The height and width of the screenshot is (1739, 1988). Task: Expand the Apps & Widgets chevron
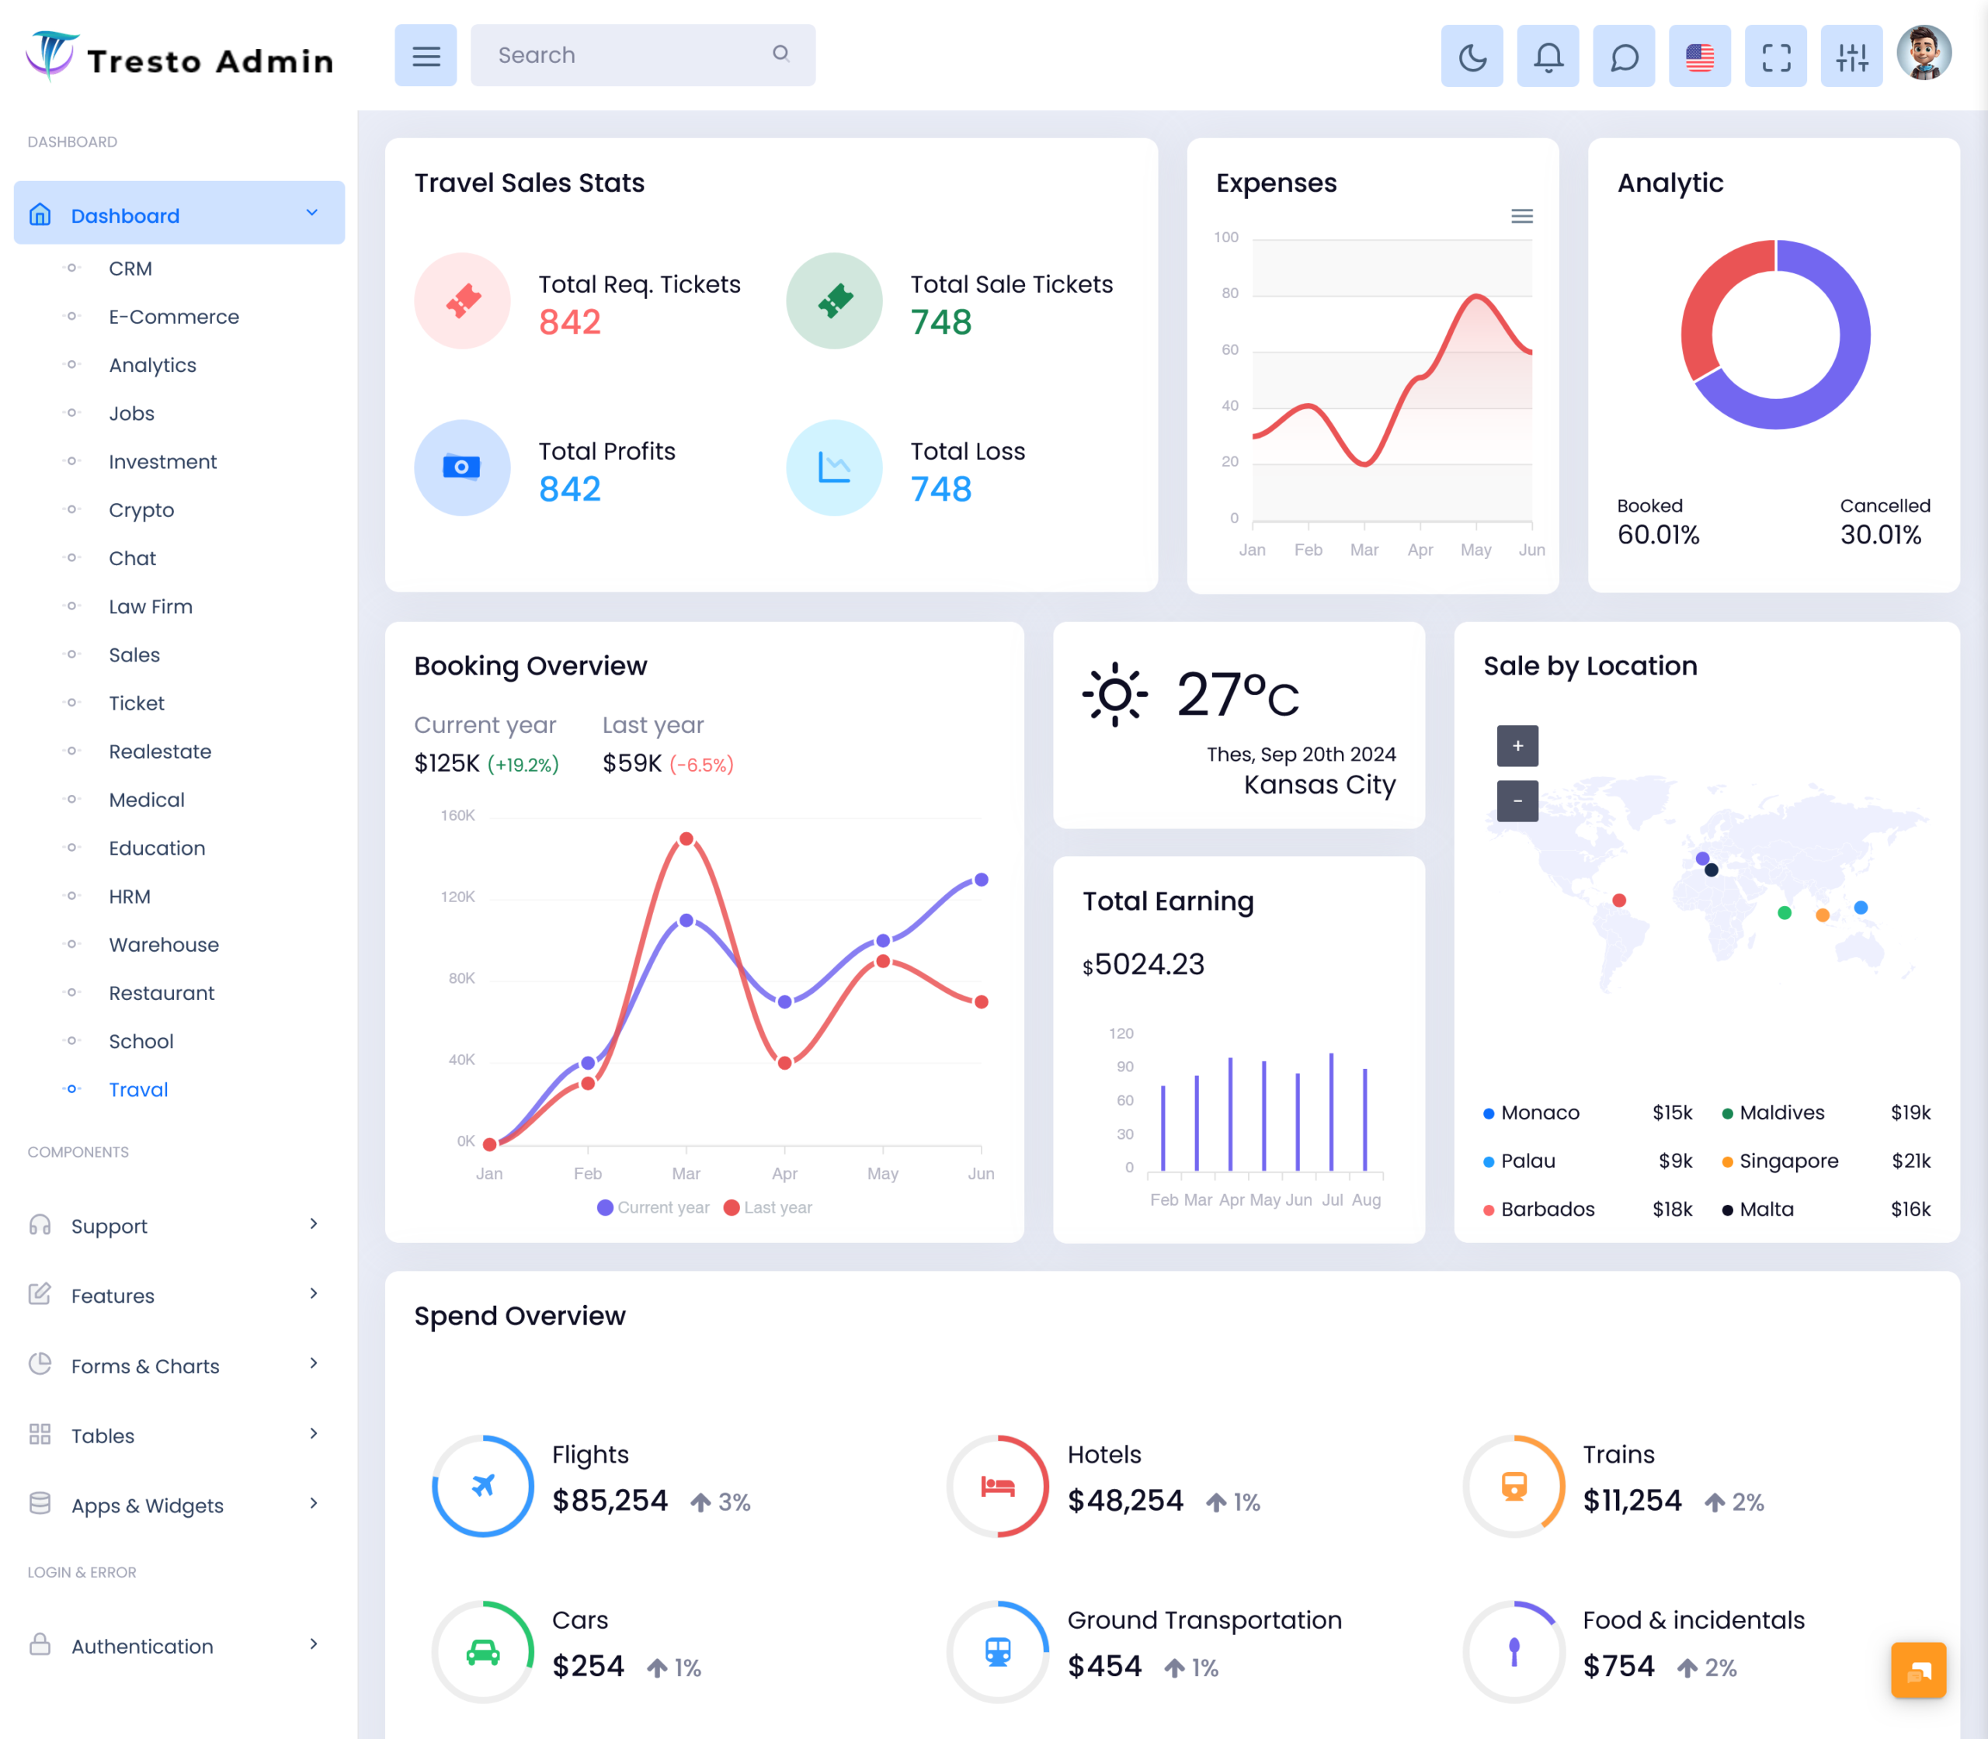tap(314, 1503)
